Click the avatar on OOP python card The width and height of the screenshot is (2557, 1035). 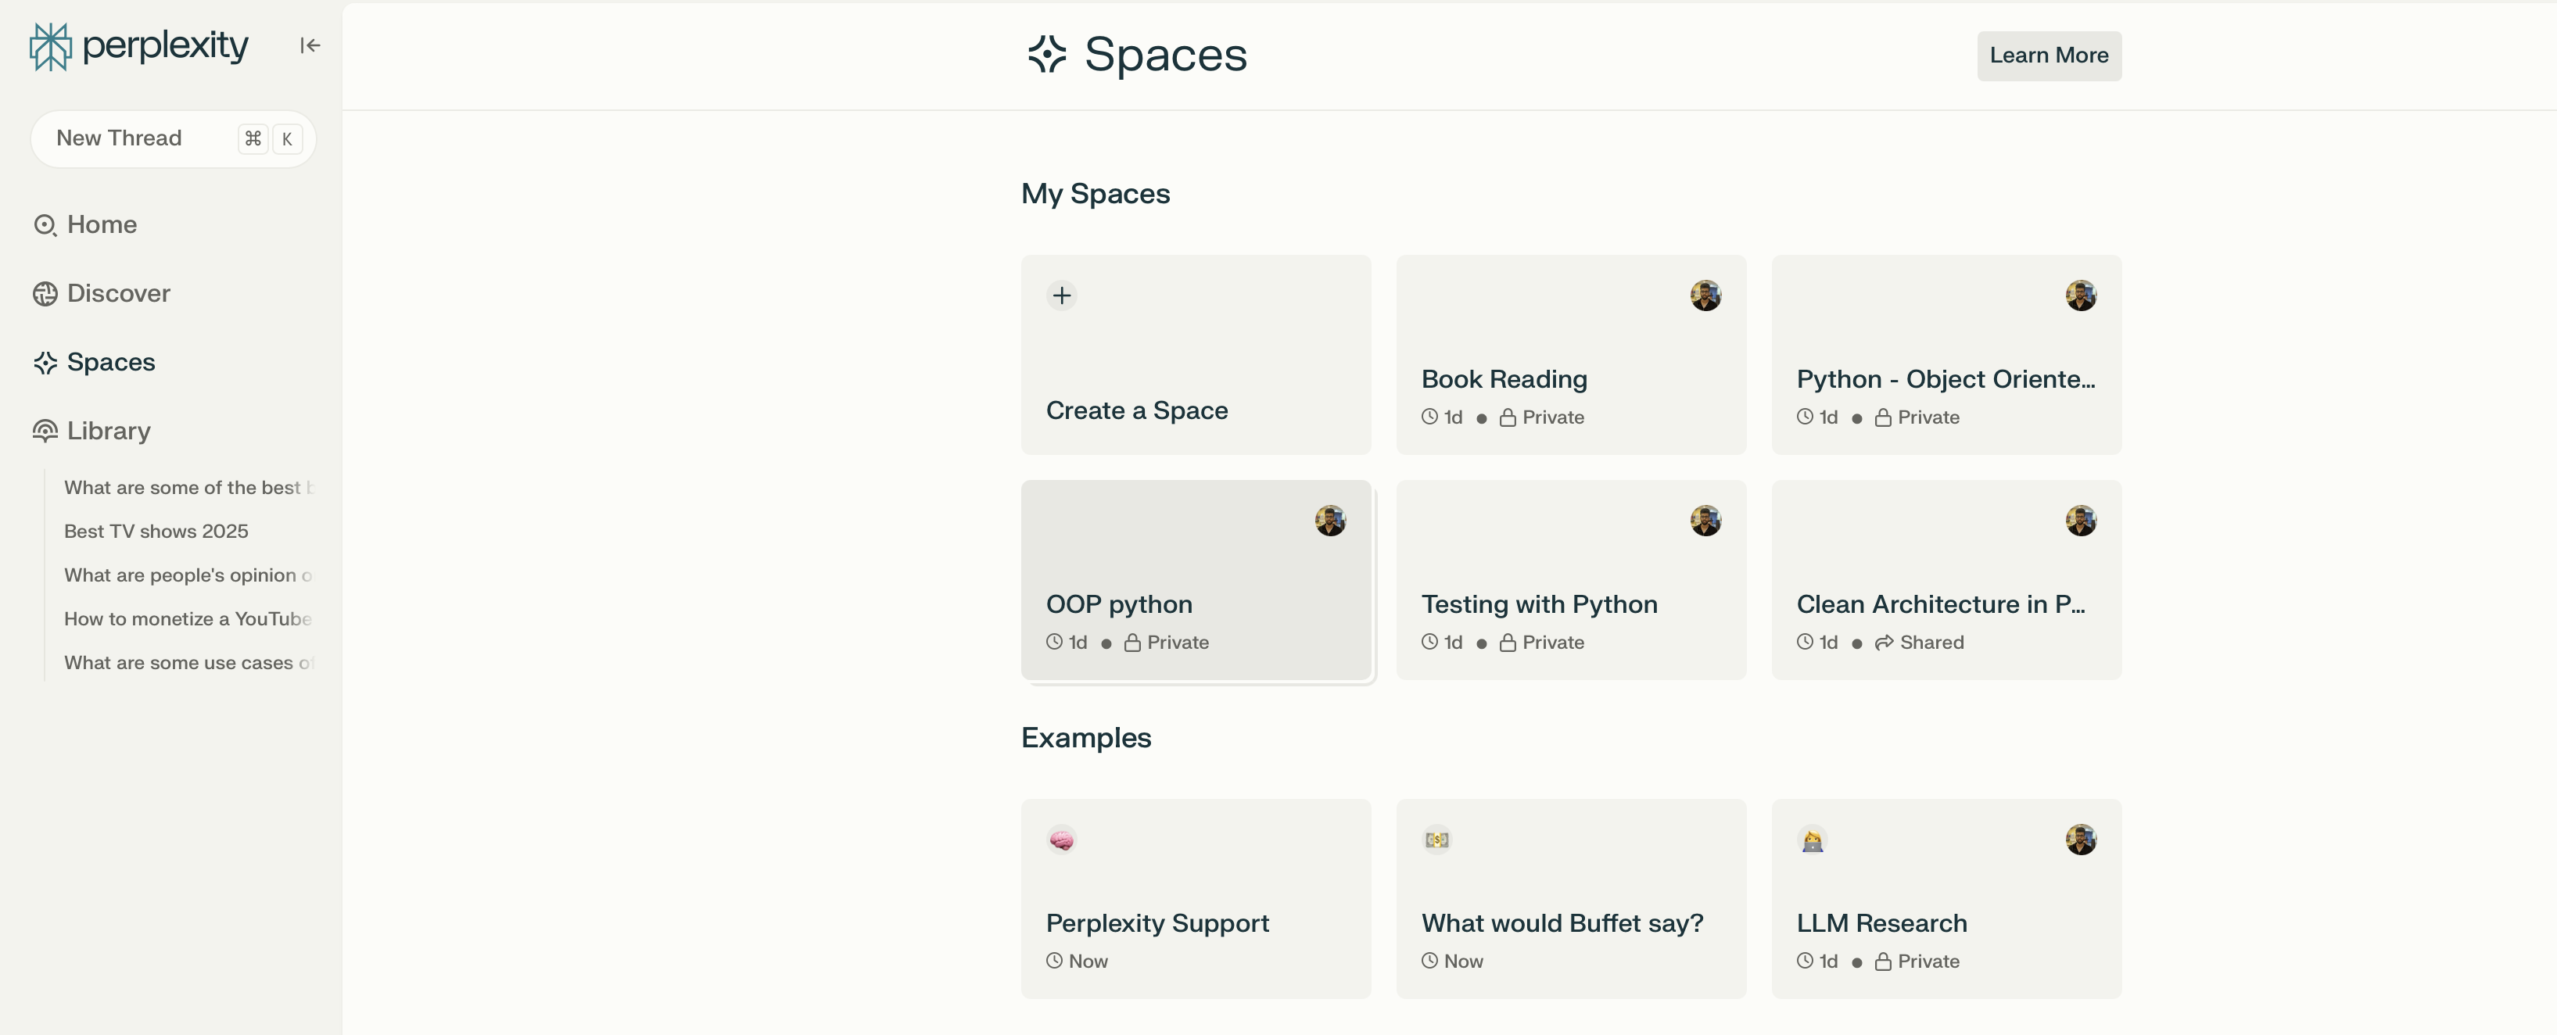1329,521
